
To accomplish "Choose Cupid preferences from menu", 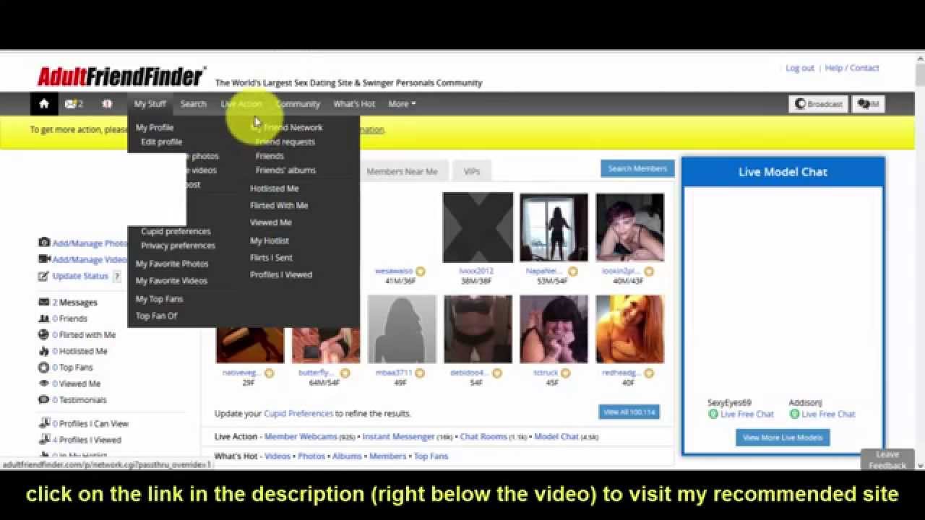I will tap(176, 231).
